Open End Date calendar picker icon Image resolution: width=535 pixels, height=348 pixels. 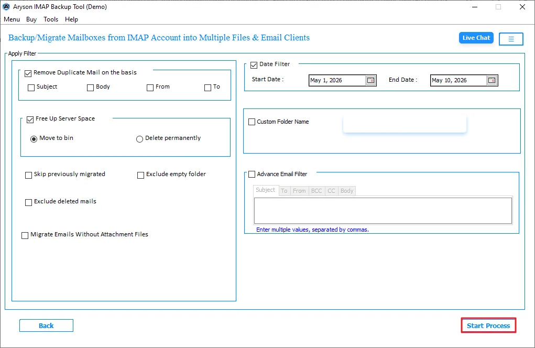pos(492,80)
